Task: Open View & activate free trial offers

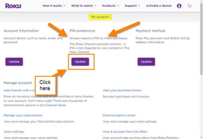Action: [125, 132]
